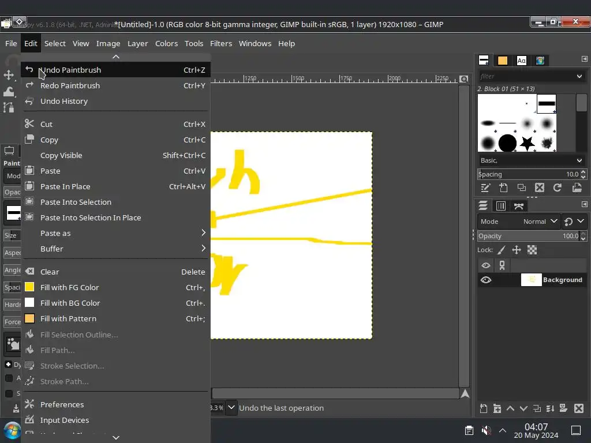Click the canvas navigation icon at bottom-right
Image resolution: width=591 pixels, height=443 pixels.
pyautogui.click(x=465, y=393)
